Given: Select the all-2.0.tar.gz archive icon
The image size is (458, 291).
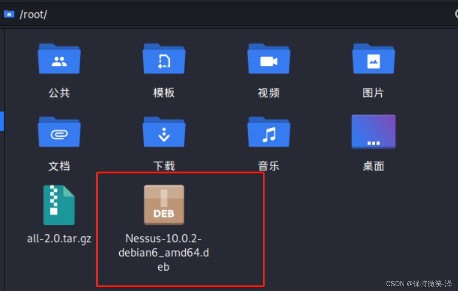Looking at the screenshot, I should point(59,205).
